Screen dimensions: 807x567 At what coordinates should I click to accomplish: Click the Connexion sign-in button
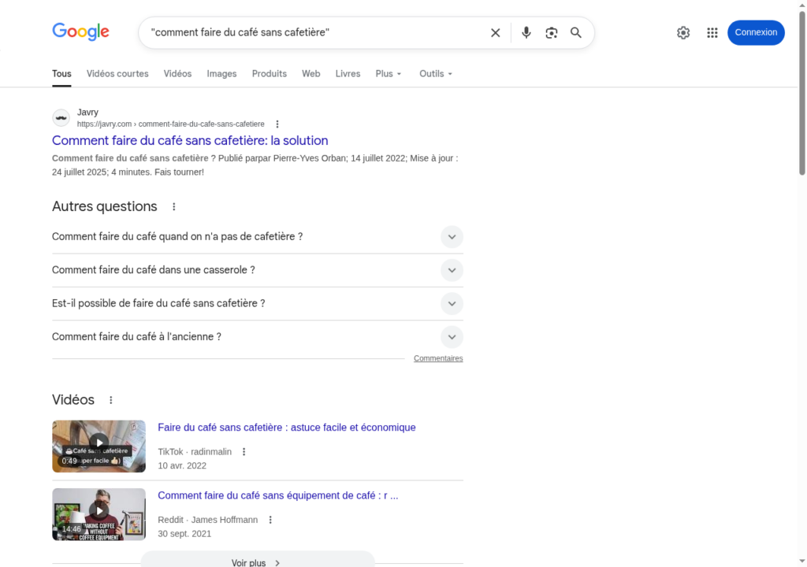pos(756,33)
